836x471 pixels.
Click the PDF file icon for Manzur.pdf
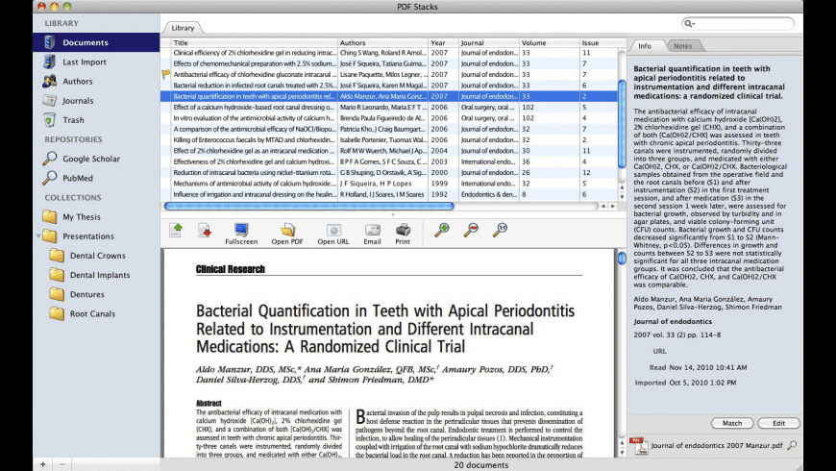(x=639, y=445)
